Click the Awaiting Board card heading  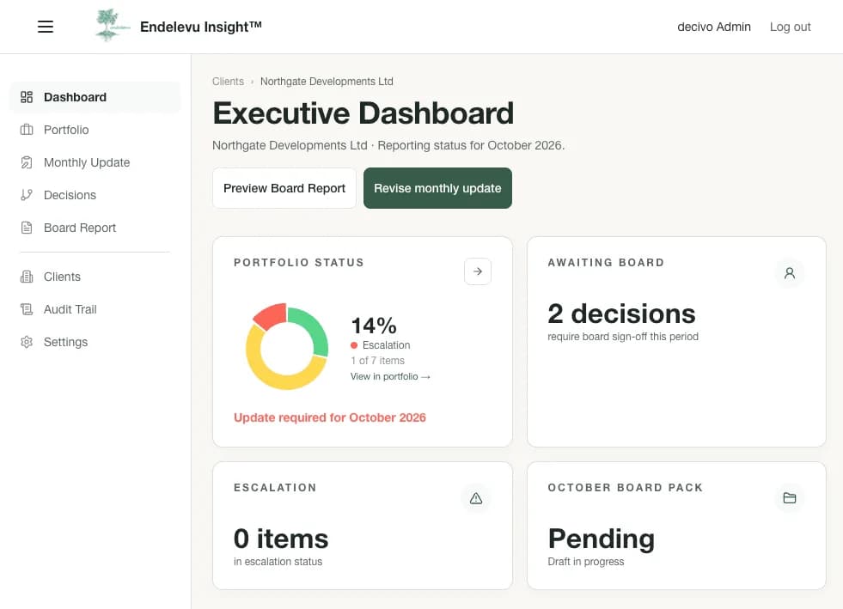pyautogui.click(x=606, y=262)
